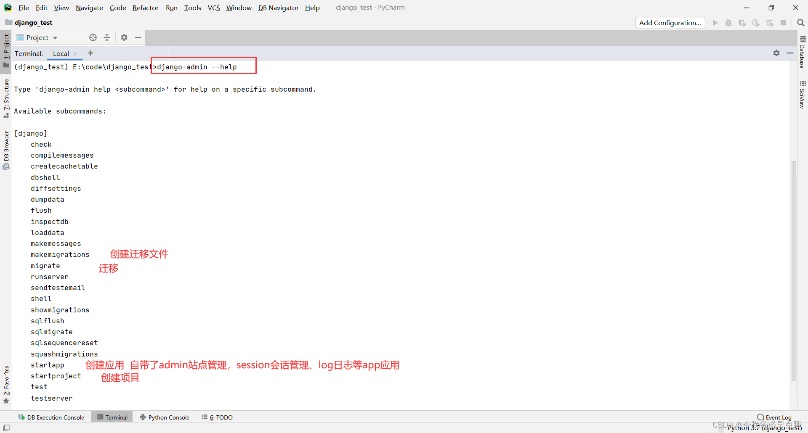Click the tool window quick access icon
This screenshot has width=808, height=433.
tap(6, 428)
